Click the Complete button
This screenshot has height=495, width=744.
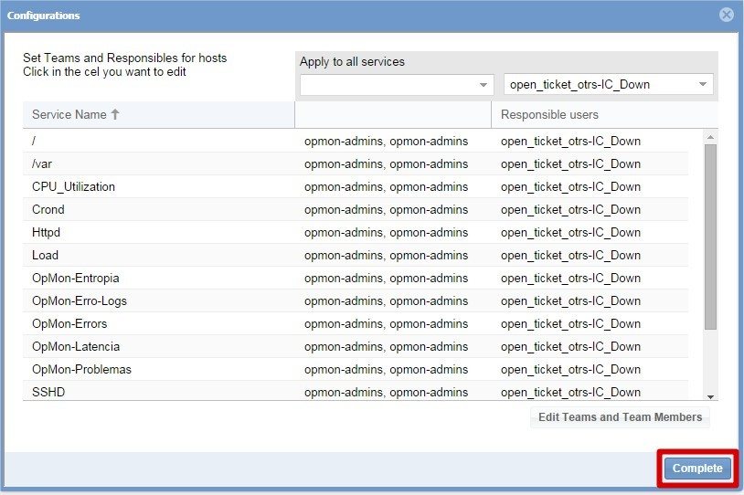[697, 469]
